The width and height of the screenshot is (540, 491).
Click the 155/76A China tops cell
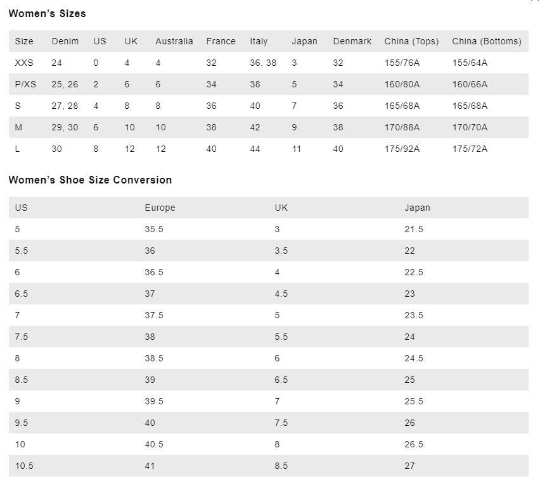click(402, 63)
